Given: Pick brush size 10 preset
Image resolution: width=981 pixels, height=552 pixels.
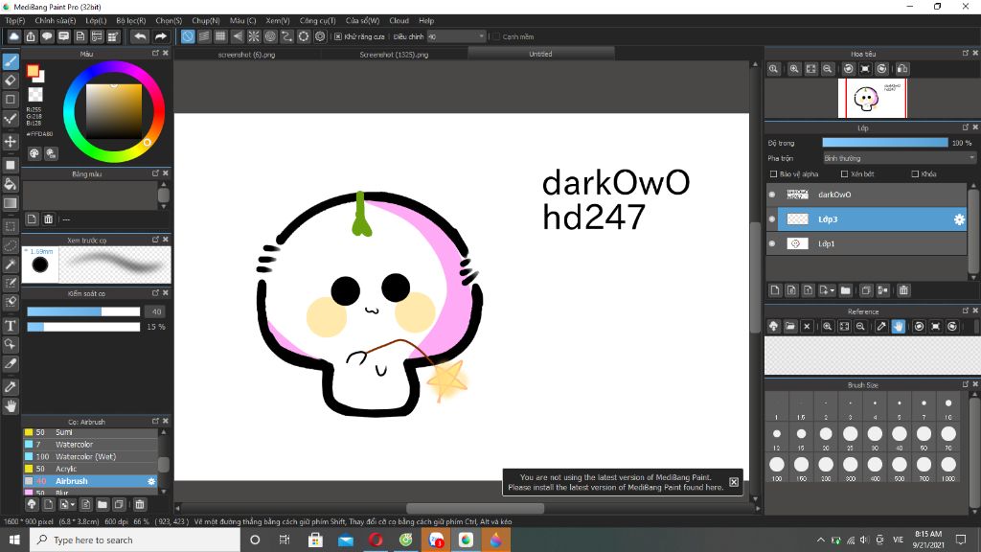Looking at the screenshot, I should point(948,406).
